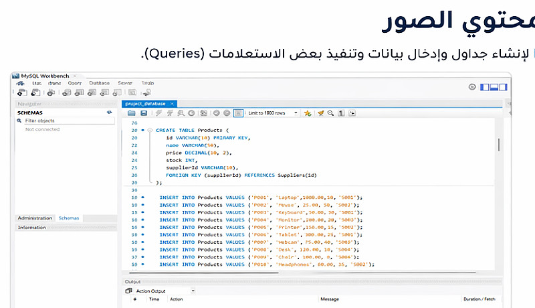Click the create new view icon
The width and height of the screenshot is (535, 308).
pyautogui.click(x=92, y=92)
